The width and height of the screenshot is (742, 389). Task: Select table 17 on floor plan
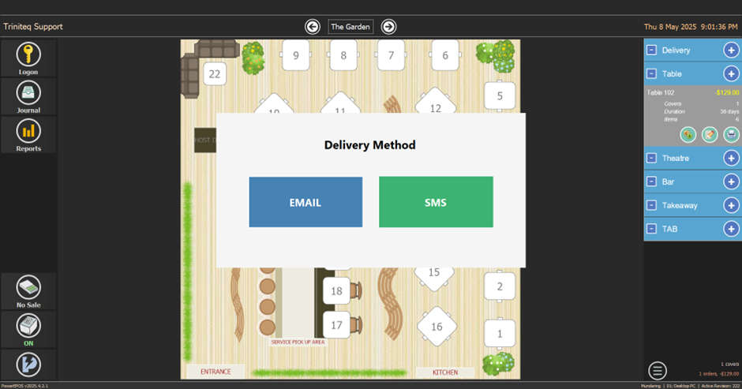[336, 325]
